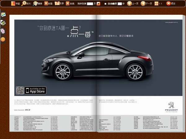
Task: Open the picture gallery icon in sidebar
Action: click(x=3, y=15)
